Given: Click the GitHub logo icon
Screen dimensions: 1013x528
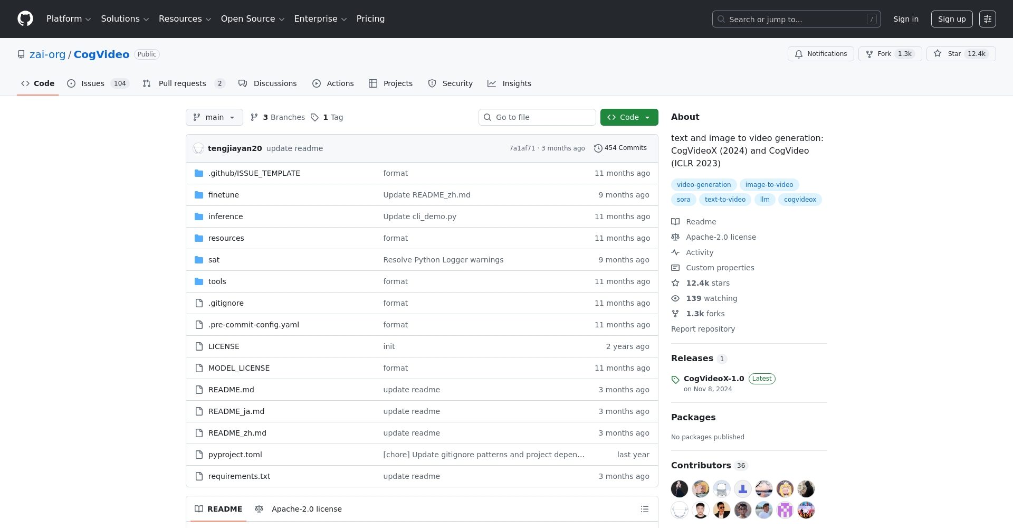Looking at the screenshot, I should (25, 19).
